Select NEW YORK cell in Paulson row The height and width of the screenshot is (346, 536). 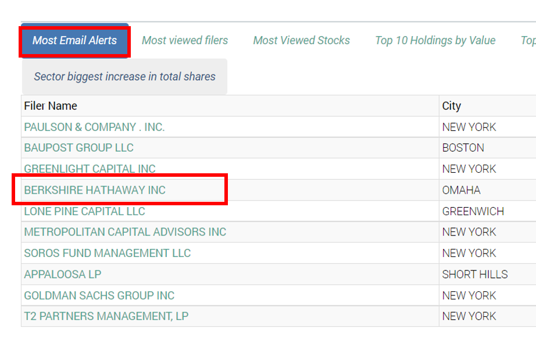pyautogui.click(x=488, y=127)
